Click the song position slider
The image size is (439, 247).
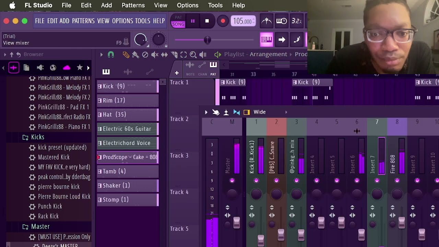coord(214,40)
